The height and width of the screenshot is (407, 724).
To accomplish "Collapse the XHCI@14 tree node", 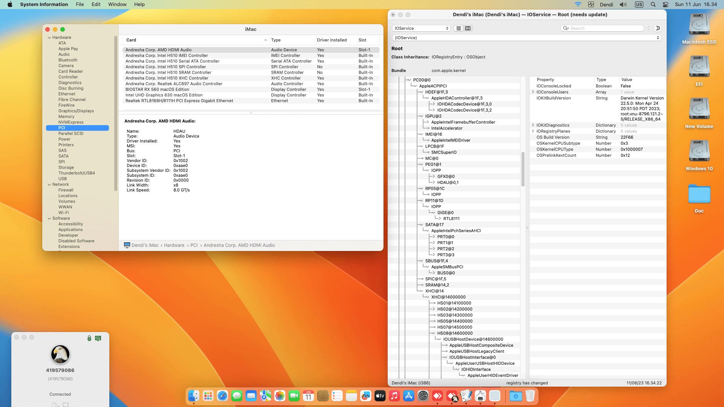I will 421,291.
